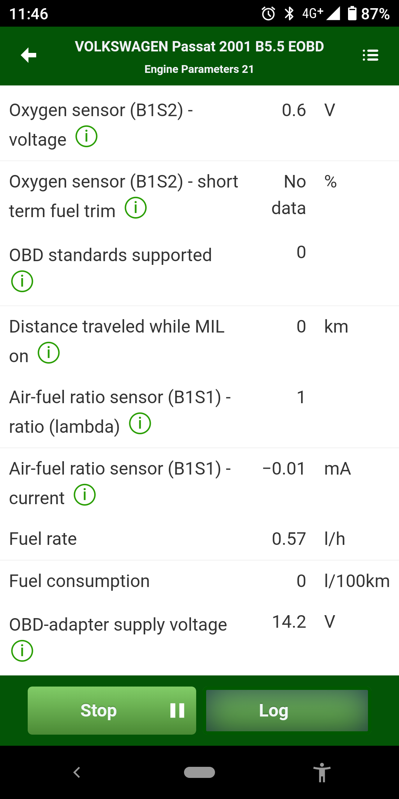Tap the Android home pill
Image resolution: width=399 pixels, height=799 pixels.
click(199, 772)
